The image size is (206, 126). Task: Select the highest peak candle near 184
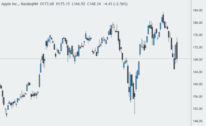(x=163, y=19)
